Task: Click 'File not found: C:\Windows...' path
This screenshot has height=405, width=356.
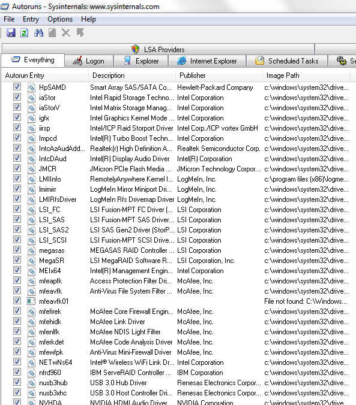Action: (307, 301)
